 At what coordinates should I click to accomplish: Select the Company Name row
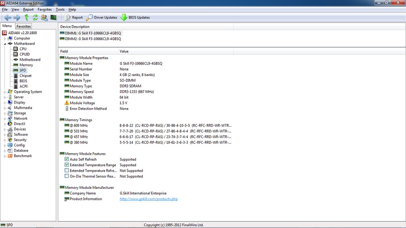coord(115,193)
